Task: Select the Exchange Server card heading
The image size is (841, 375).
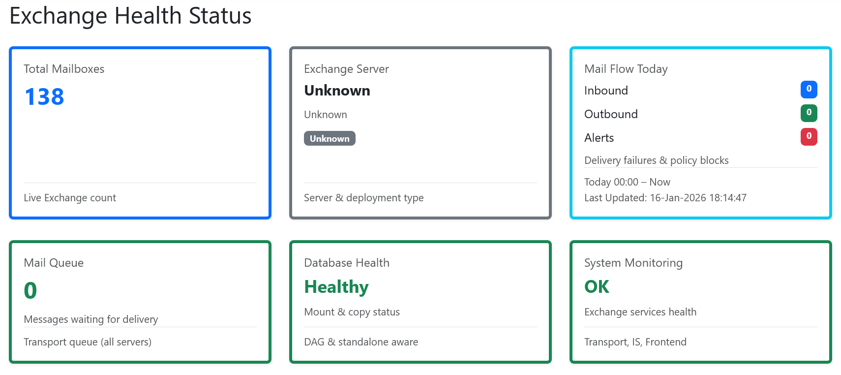Action: (x=346, y=69)
